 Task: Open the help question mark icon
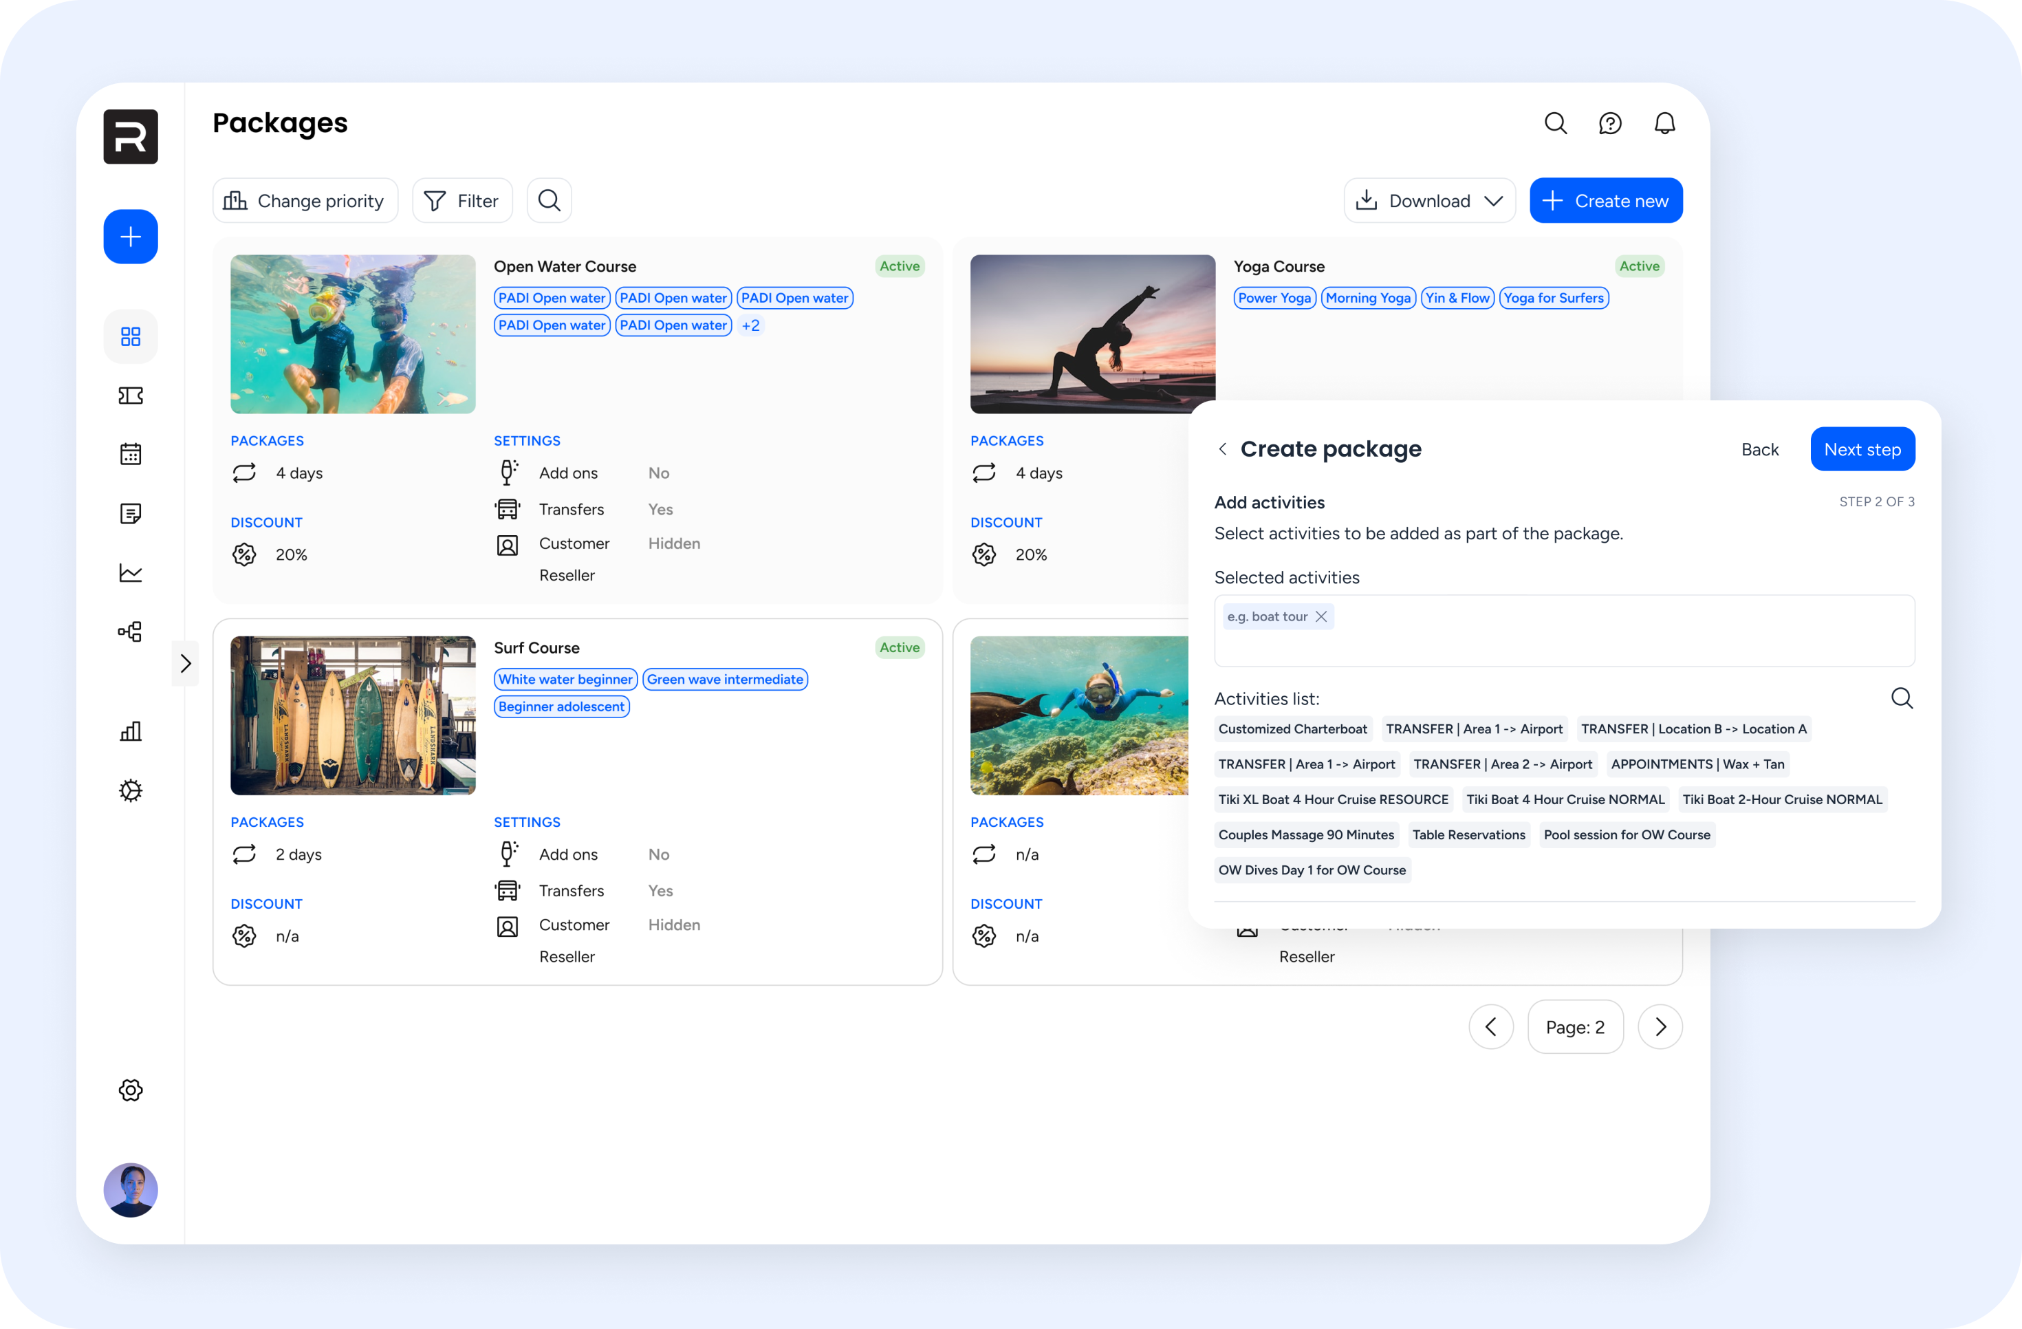pyautogui.click(x=1609, y=124)
